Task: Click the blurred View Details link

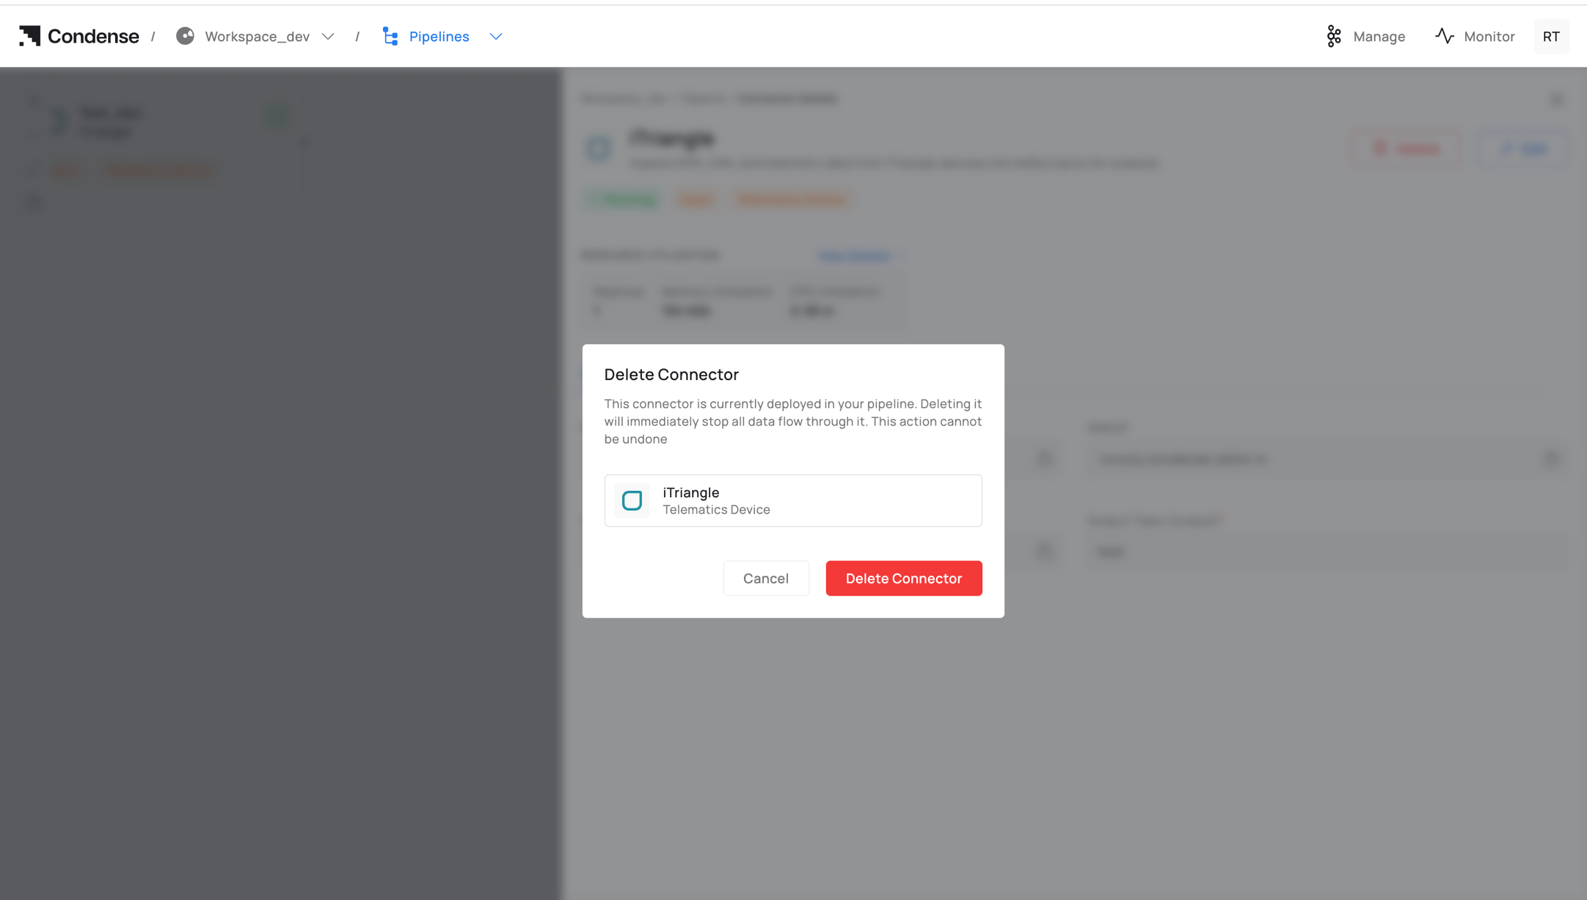Action: 855,255
